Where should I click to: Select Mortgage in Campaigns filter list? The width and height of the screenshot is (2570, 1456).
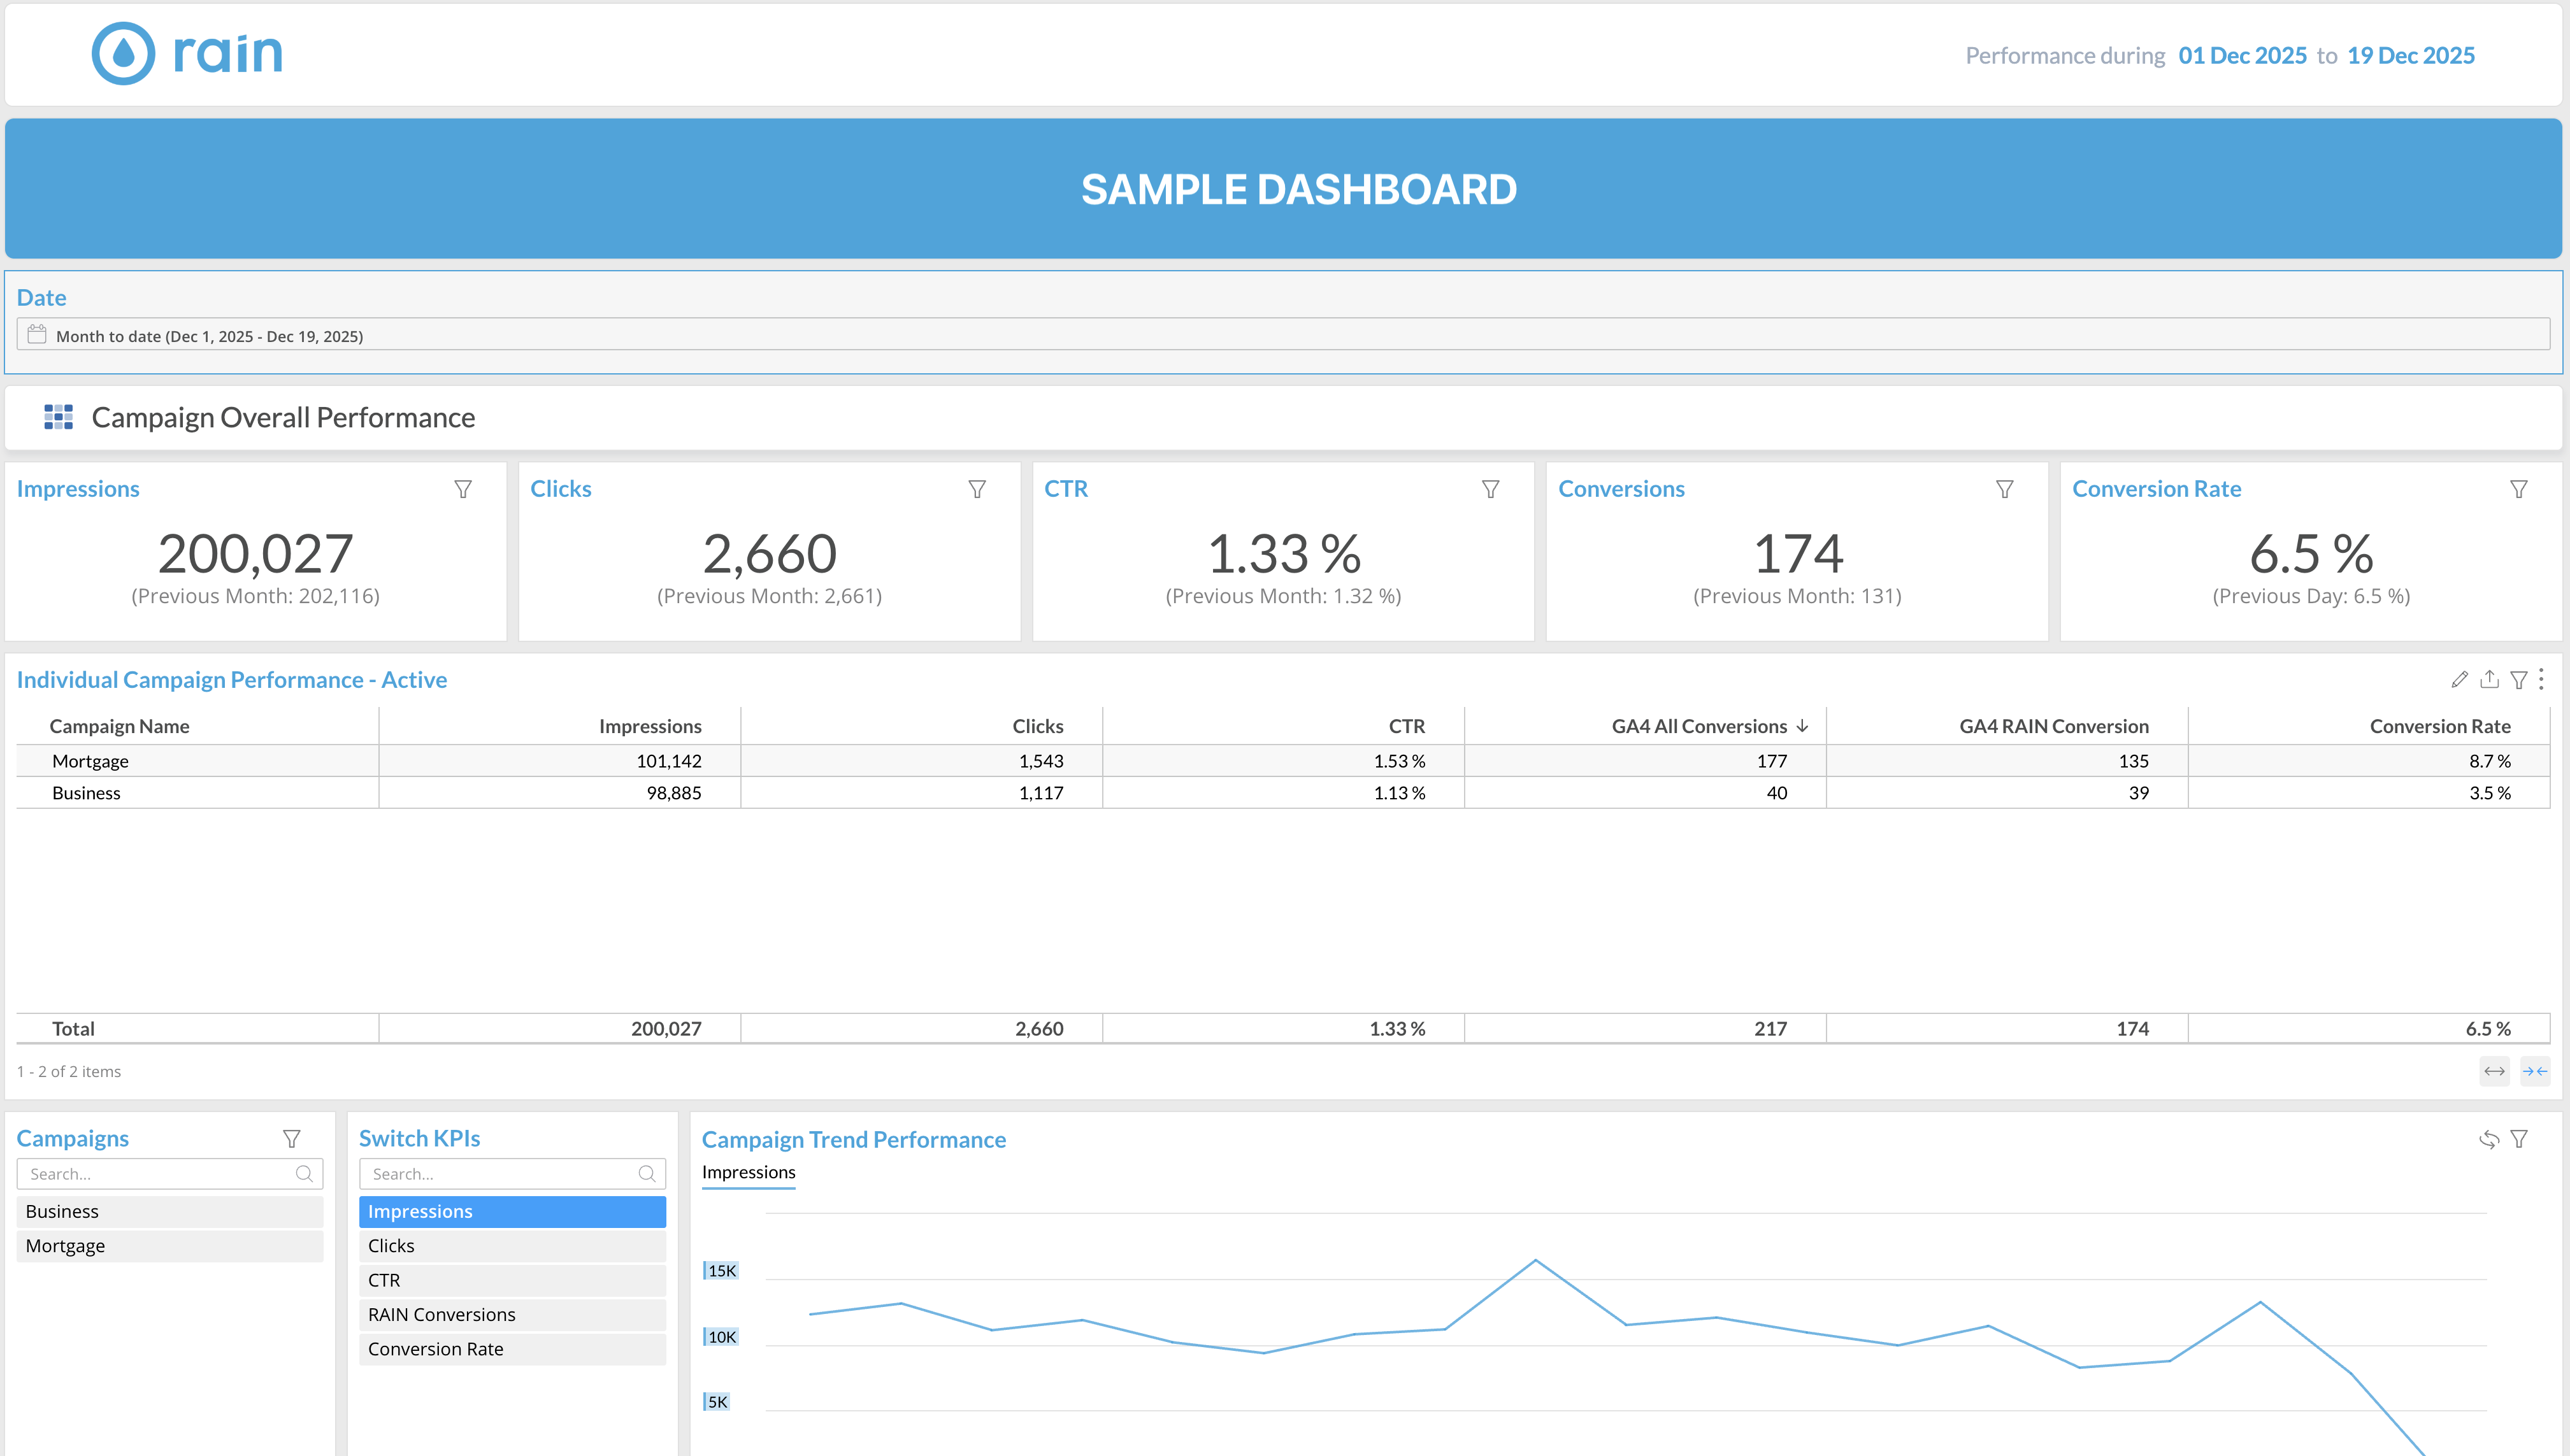coord(169,1246)
